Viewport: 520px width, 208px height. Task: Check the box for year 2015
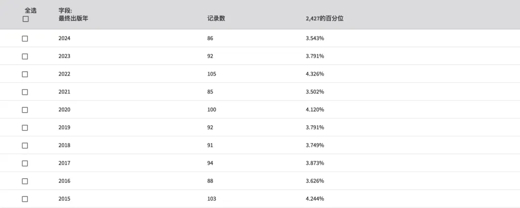point(25,199)
